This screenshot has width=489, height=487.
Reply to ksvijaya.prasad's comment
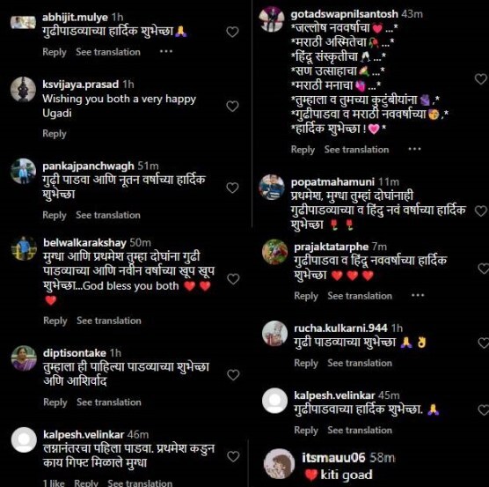tap(55, 133)
